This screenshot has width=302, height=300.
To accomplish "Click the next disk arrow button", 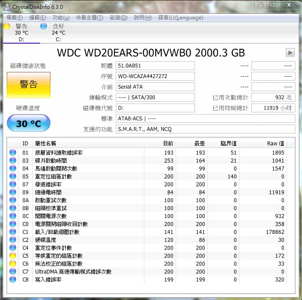I will [290, 52].
